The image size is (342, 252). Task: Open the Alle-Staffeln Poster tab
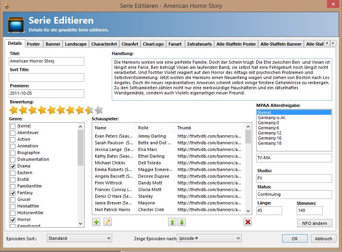236,44
